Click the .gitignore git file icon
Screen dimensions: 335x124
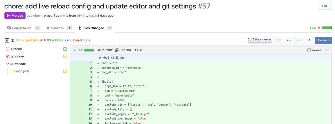pyautogui.click(x=8, y=56)
